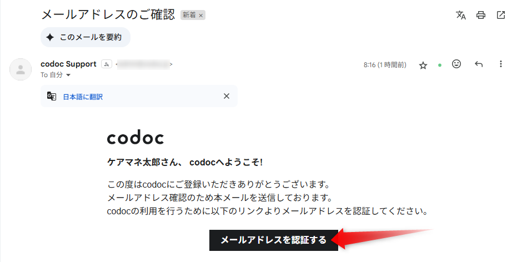Click the codoc logo in email body
Screen dimensions: 517x262
(135, 137)
